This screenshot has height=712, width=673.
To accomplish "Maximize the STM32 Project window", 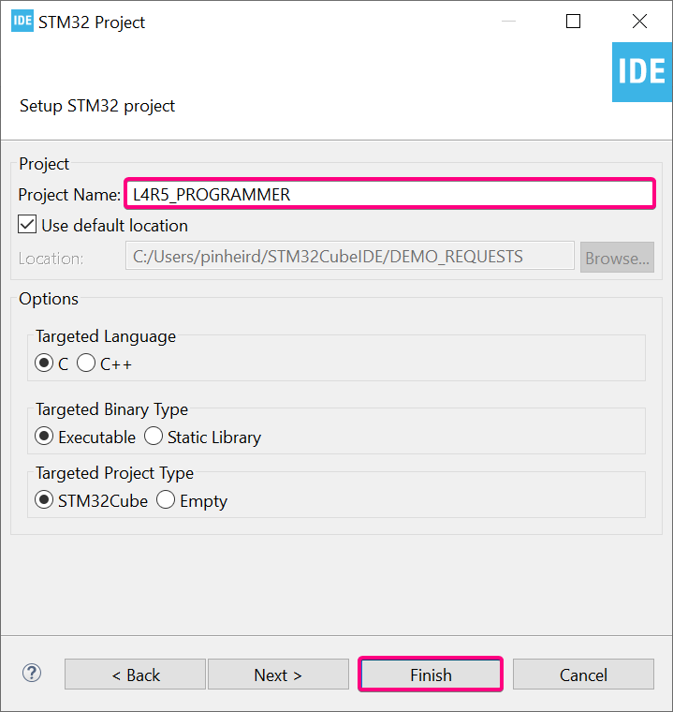I will point(573,21).
